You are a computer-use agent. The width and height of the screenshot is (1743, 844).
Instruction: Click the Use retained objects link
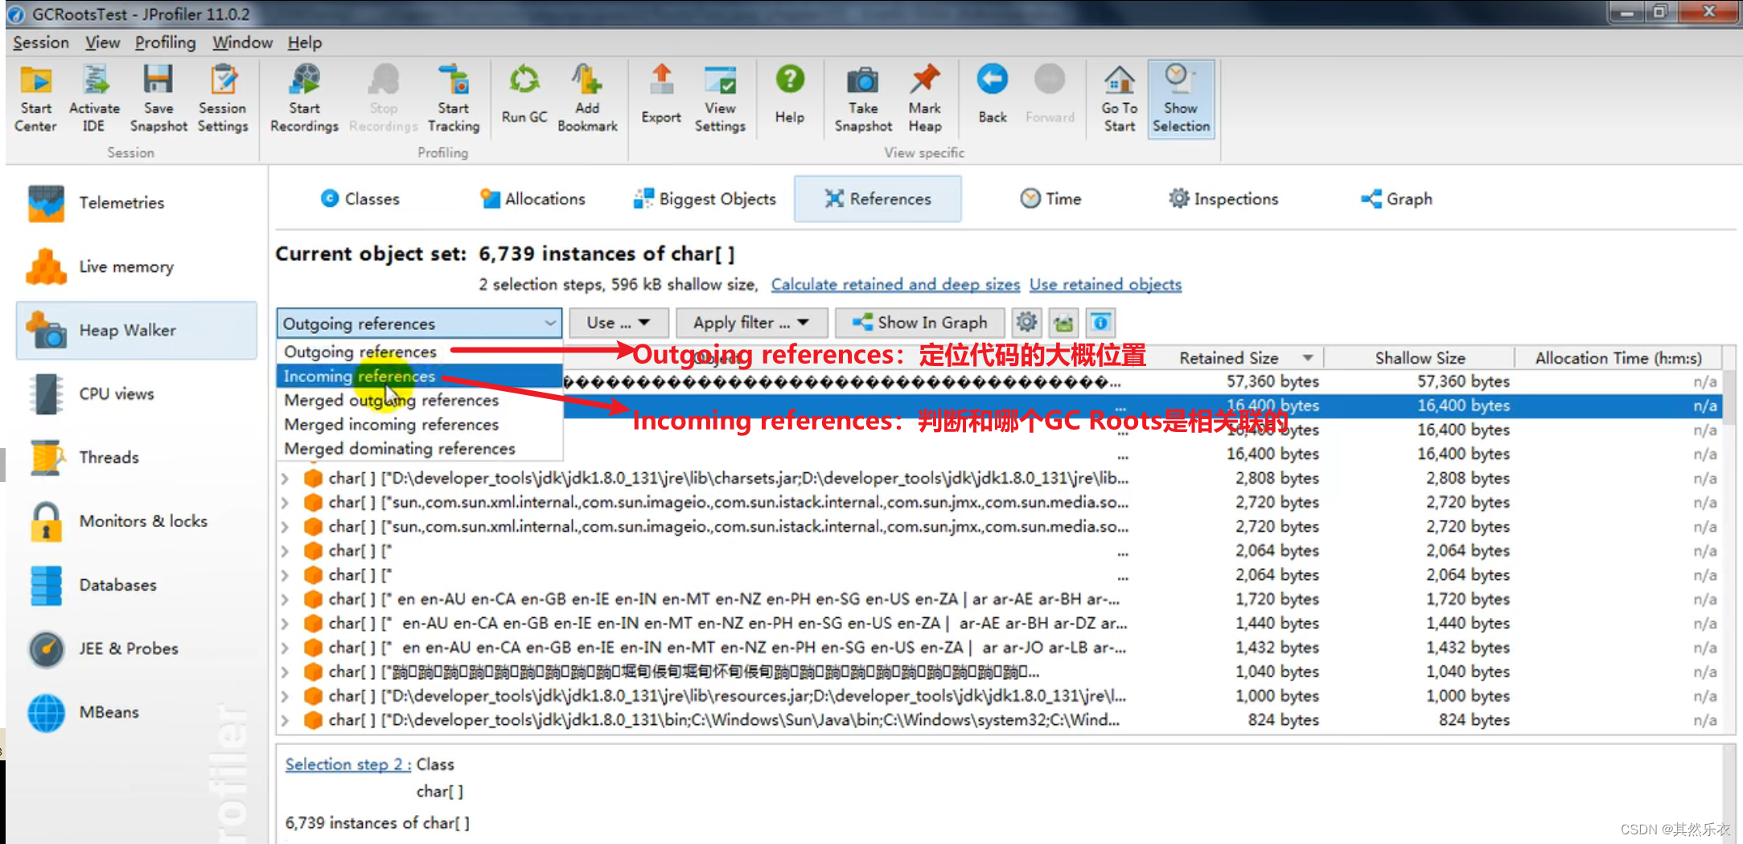click(1105, 284)
